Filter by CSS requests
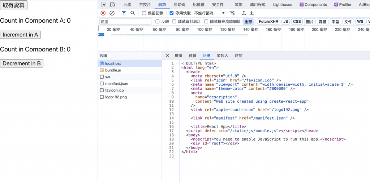370x182 pixels. point(297,22)
